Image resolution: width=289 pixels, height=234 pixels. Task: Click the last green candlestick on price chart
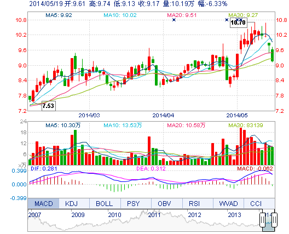click(273, 55)
